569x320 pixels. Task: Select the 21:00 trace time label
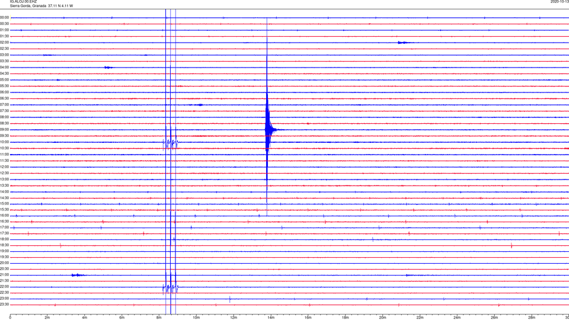pos(5,275)
